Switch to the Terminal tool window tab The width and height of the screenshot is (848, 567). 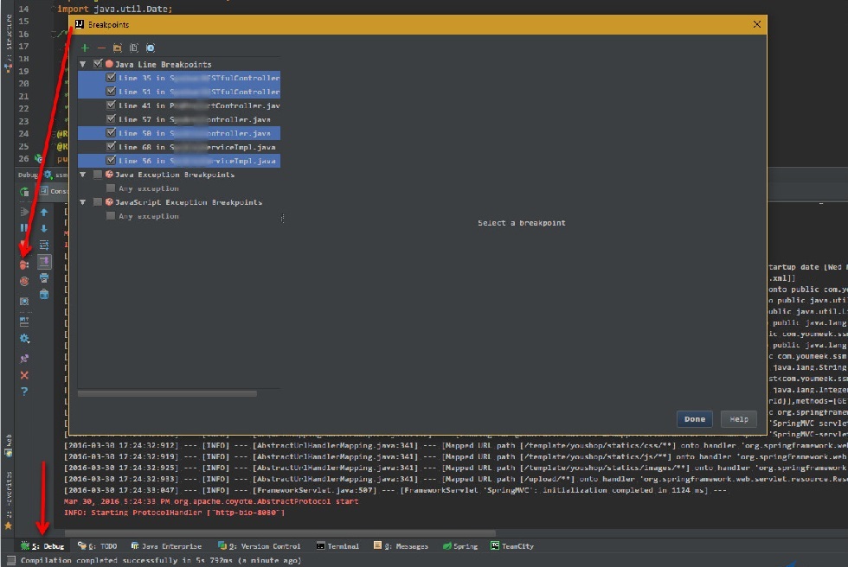point(338,546)
